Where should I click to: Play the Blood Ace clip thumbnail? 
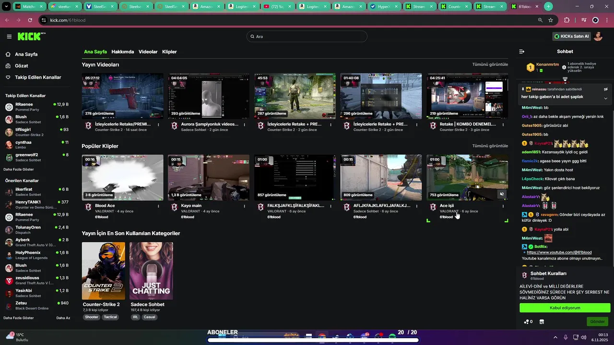[x=122, y=177]
